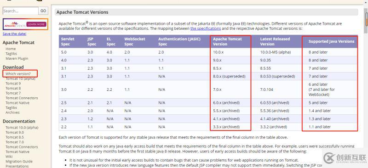Image resolution: width=368 pixels, height=168 pixels.
Task: Click the Documentation section heading in sidebar
Action: click(19, 121)
